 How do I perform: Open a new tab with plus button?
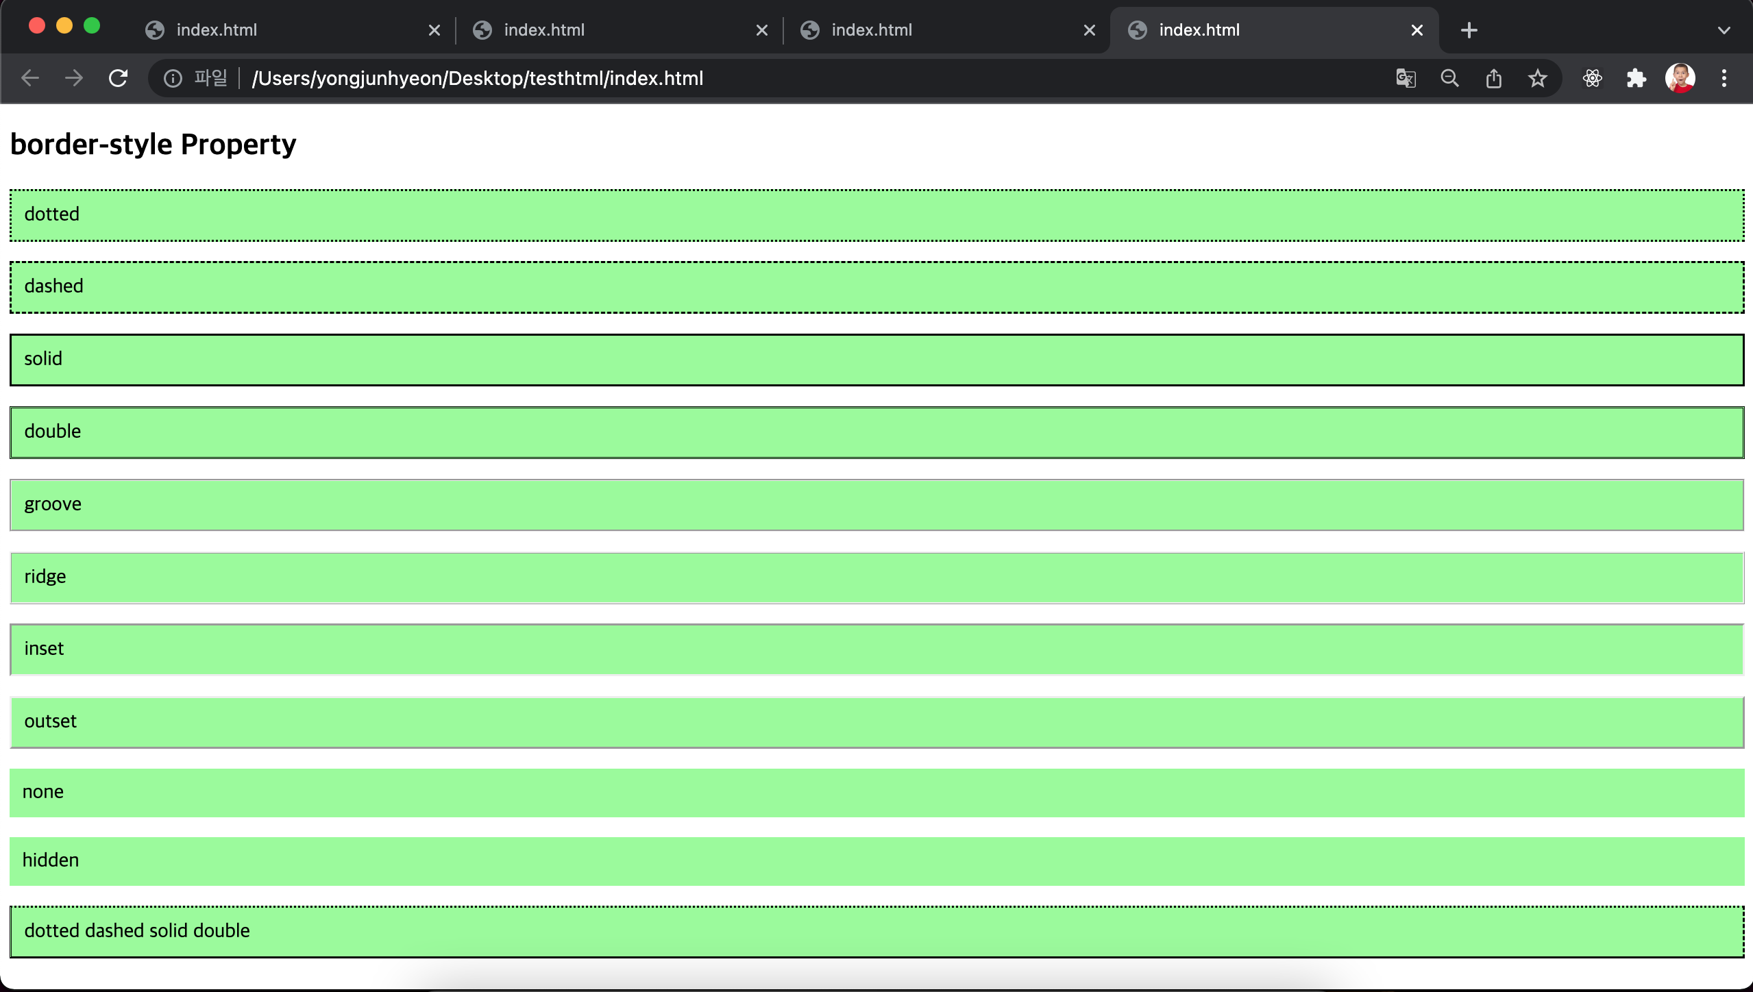tap(1469, 30)
